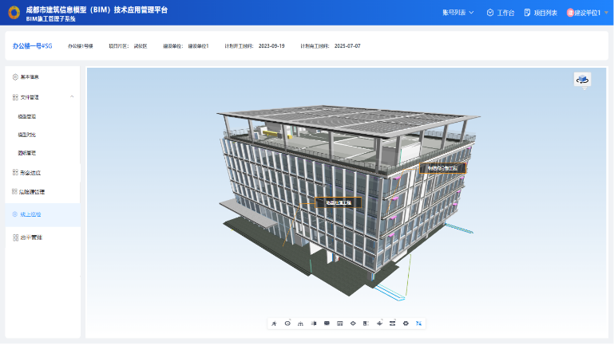The width and height of the screenshot is (614, 345).
Task: Expand the 建设单位1 user menu
Action: [587, 13]
